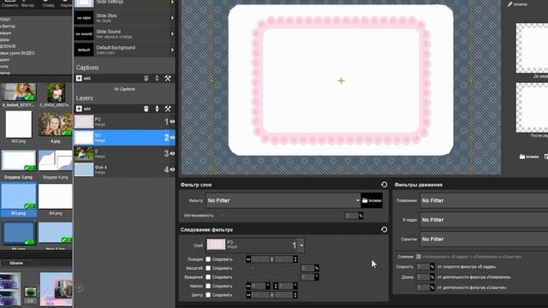Hide layer 3 using its eye icon
The width and height of the screenshot is (548, 308).
pos(172,154)
